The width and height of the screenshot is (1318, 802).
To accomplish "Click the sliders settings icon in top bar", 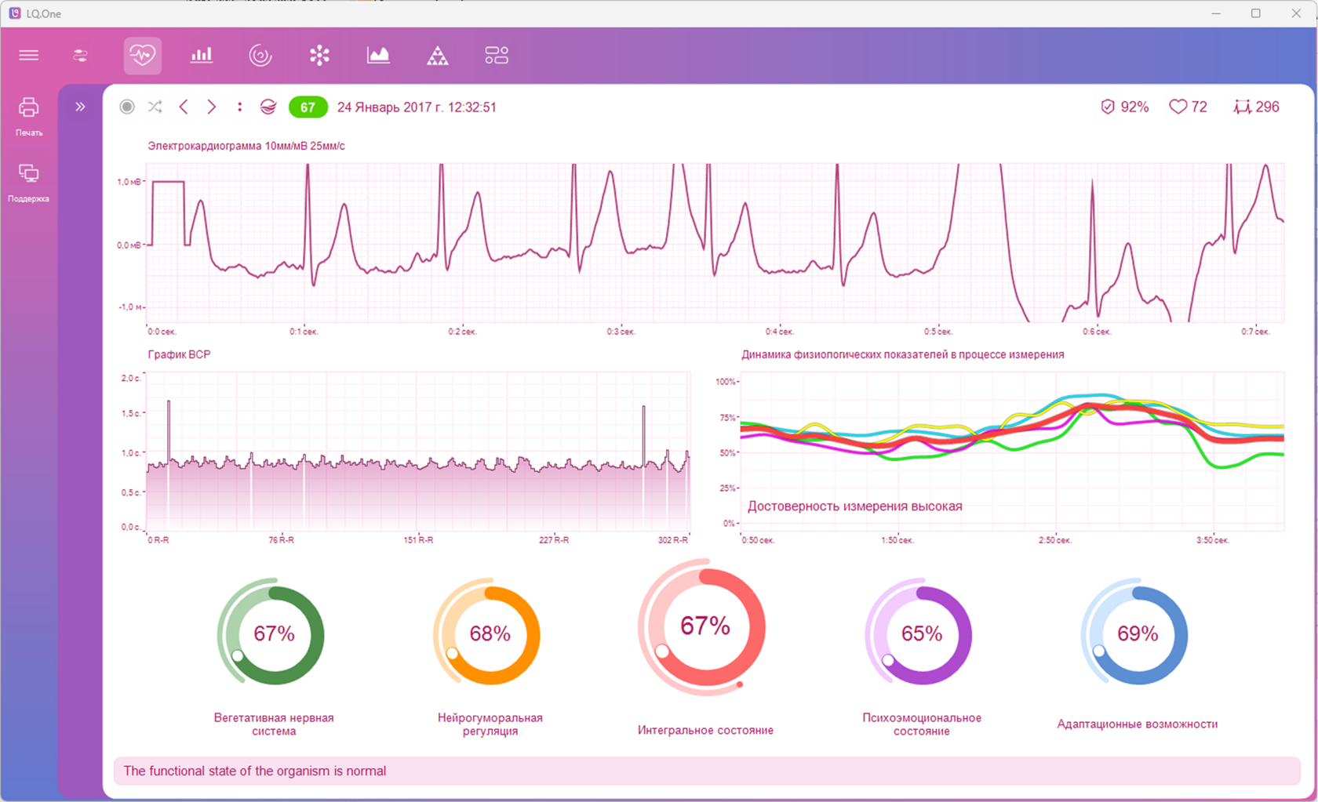I will 80,55.
